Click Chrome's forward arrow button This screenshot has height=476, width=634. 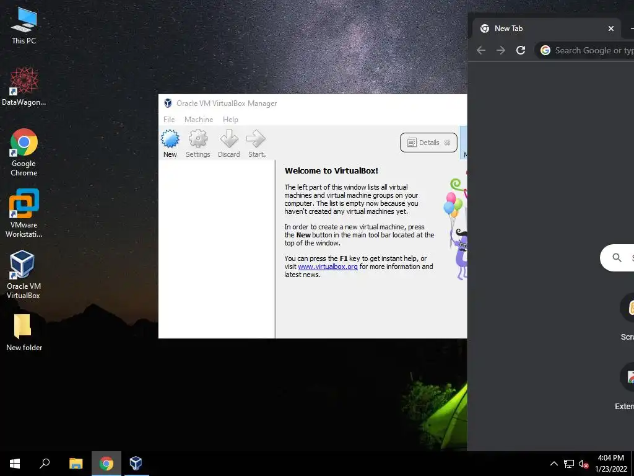500,50
